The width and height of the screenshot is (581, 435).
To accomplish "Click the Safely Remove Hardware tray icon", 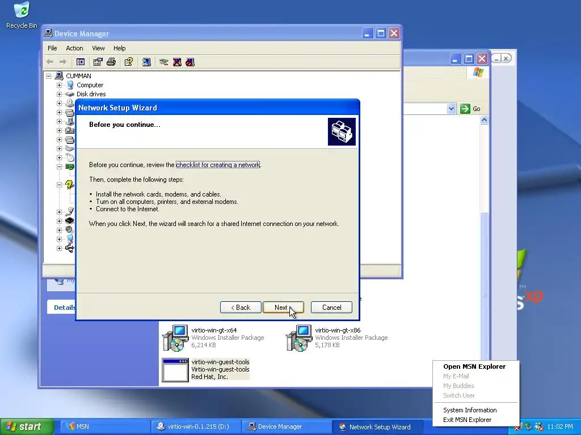I will [x=528, y=427].
